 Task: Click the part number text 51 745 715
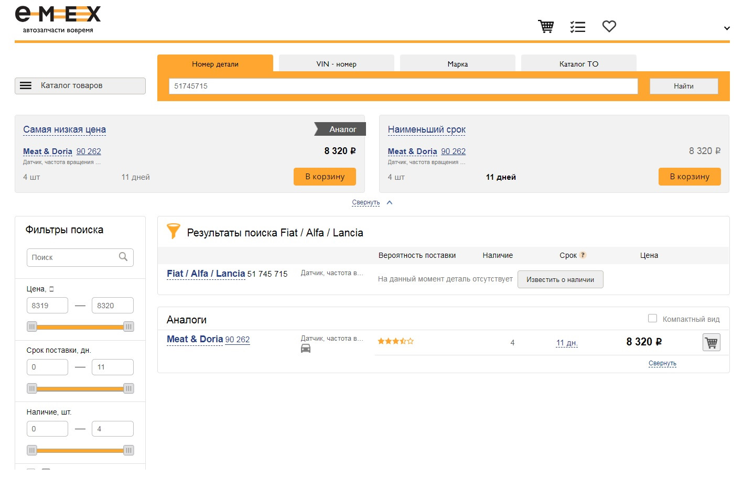pyautogui.click(x=267, y=274)
